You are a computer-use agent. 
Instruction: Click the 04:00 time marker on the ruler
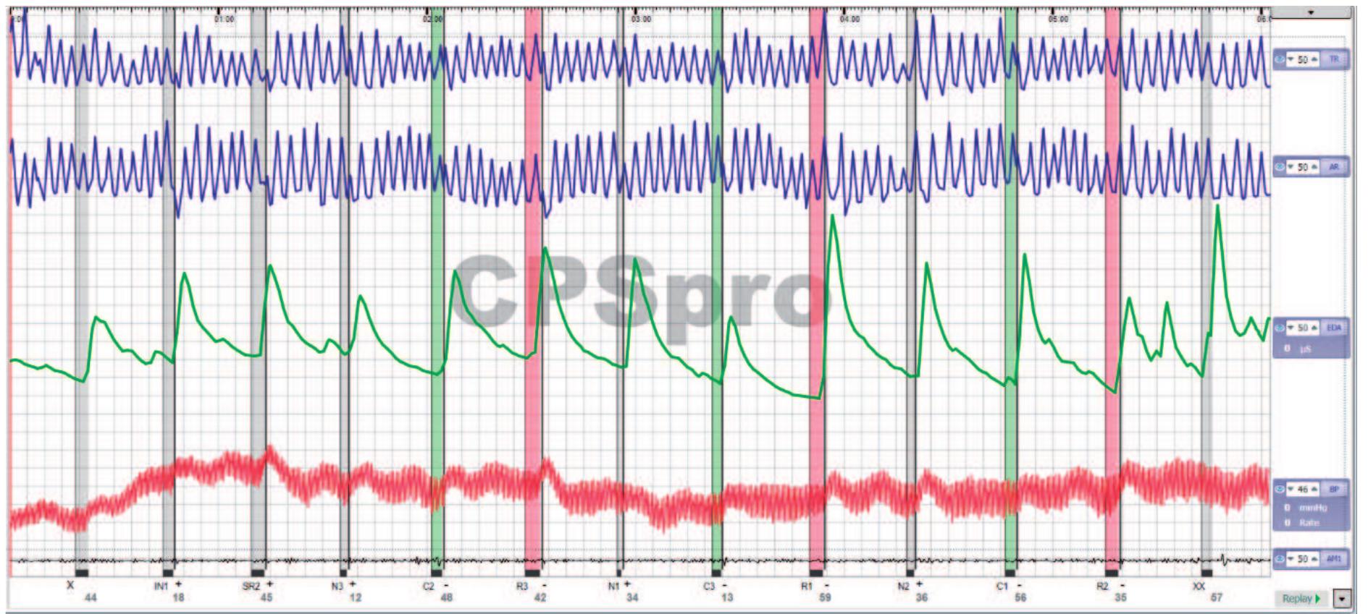[849, 19]
